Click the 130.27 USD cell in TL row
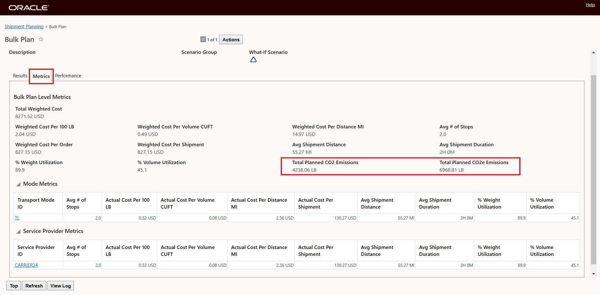 [326, 218]
